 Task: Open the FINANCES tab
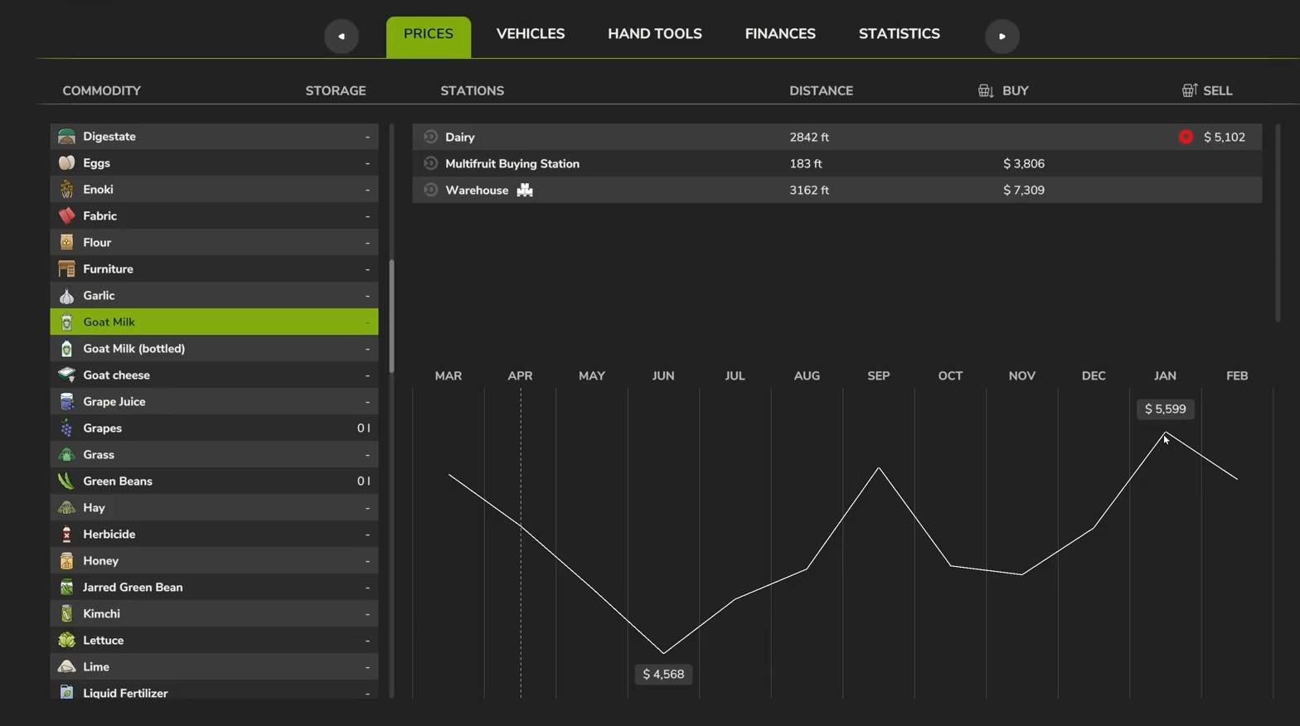[780, 34]
